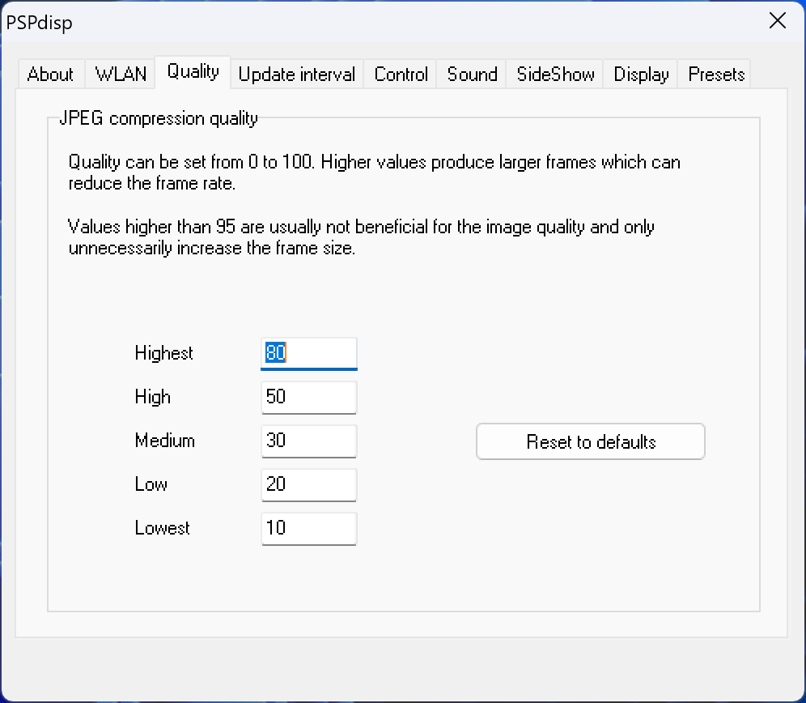Click Reset to defaults button

point(591,441)
